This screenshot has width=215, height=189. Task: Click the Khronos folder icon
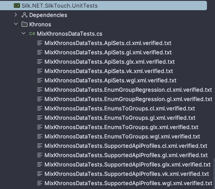tap(25, 24)
